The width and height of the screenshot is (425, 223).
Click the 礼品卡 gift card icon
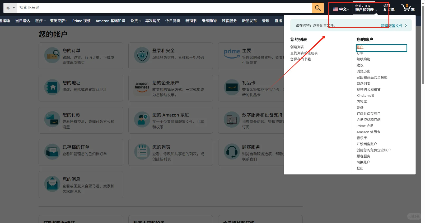232,87
